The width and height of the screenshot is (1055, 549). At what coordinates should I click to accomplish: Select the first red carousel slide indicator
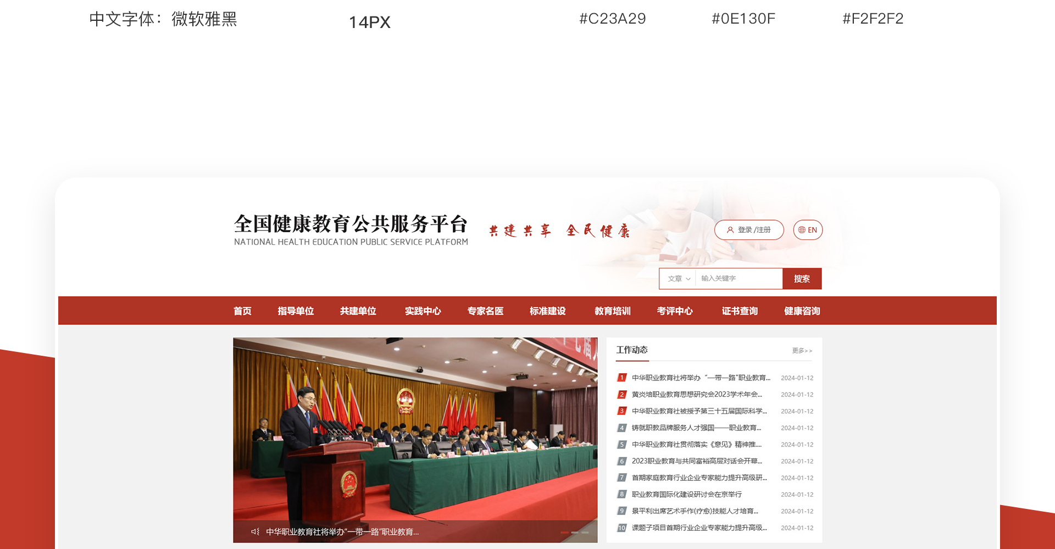point(564,532)
